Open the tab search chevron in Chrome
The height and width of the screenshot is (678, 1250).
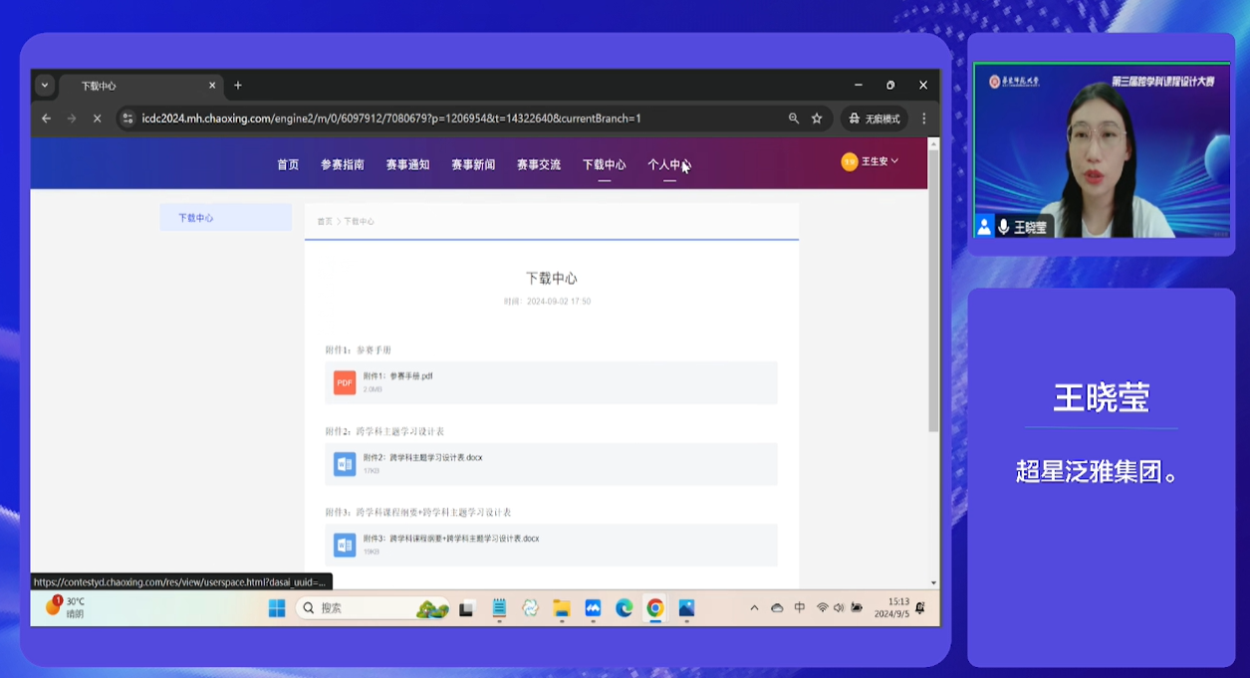45,86
